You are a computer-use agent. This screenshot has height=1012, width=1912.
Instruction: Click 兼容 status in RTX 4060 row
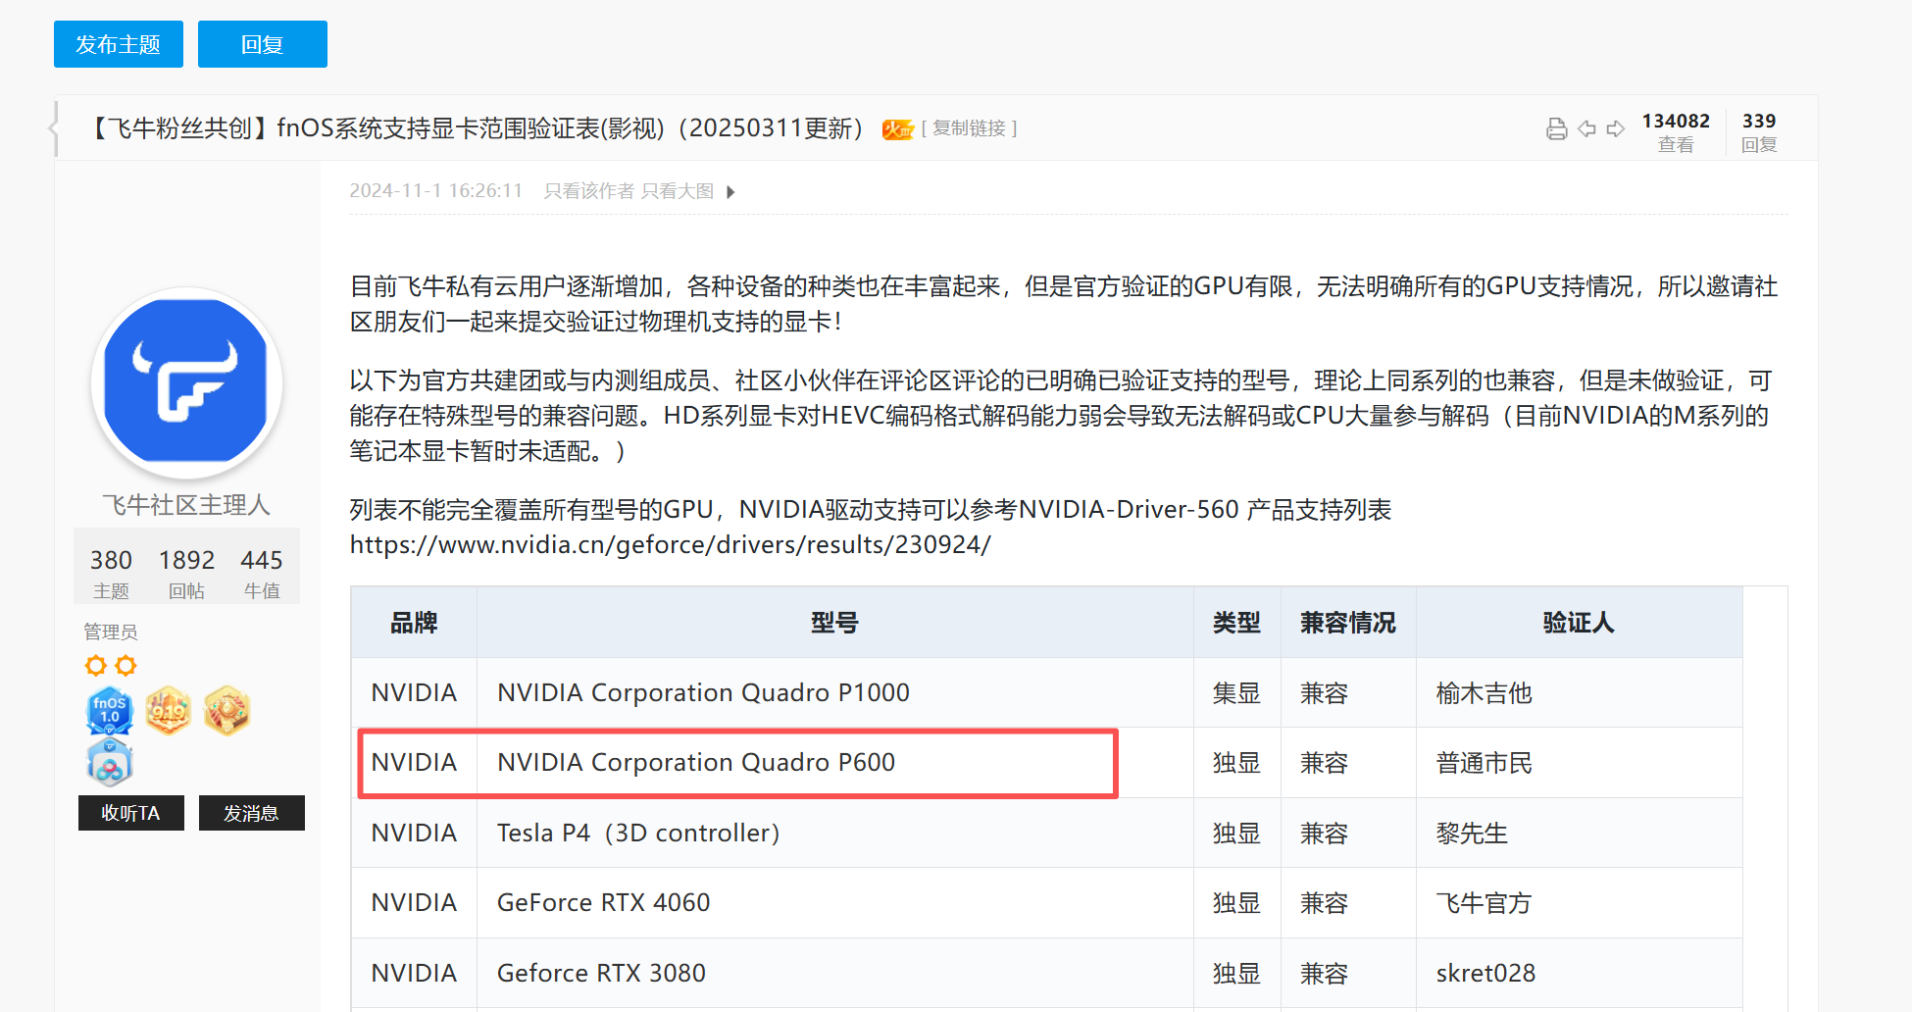1325,903
